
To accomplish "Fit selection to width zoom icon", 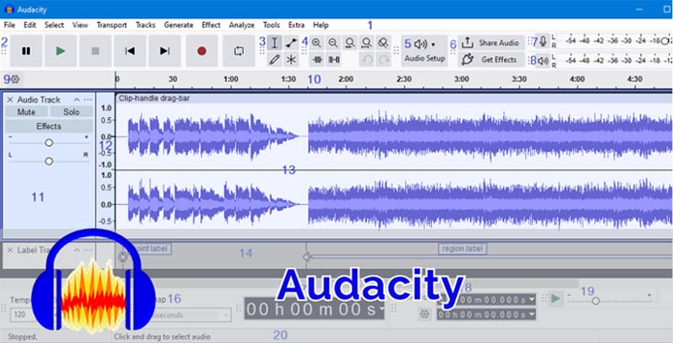I will 350,42.
